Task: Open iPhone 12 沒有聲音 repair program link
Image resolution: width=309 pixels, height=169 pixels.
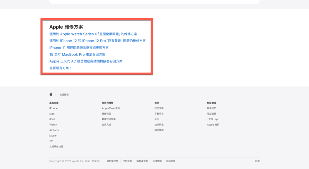Action: click(98, 41)
